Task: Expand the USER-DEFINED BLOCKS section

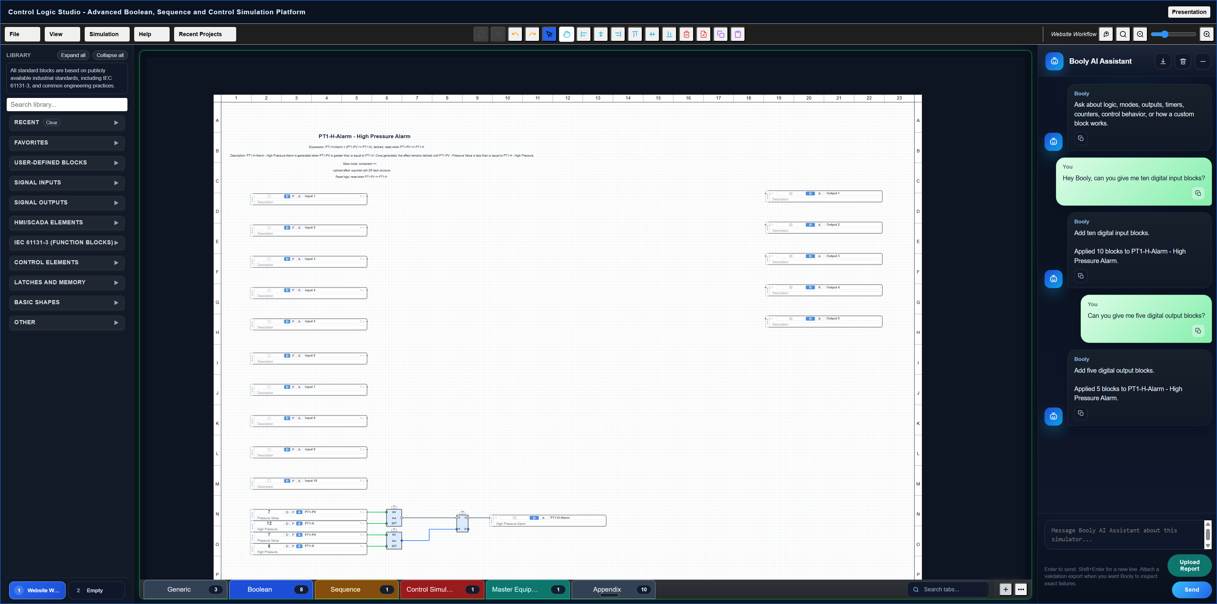Action: (x=67, y=163)
